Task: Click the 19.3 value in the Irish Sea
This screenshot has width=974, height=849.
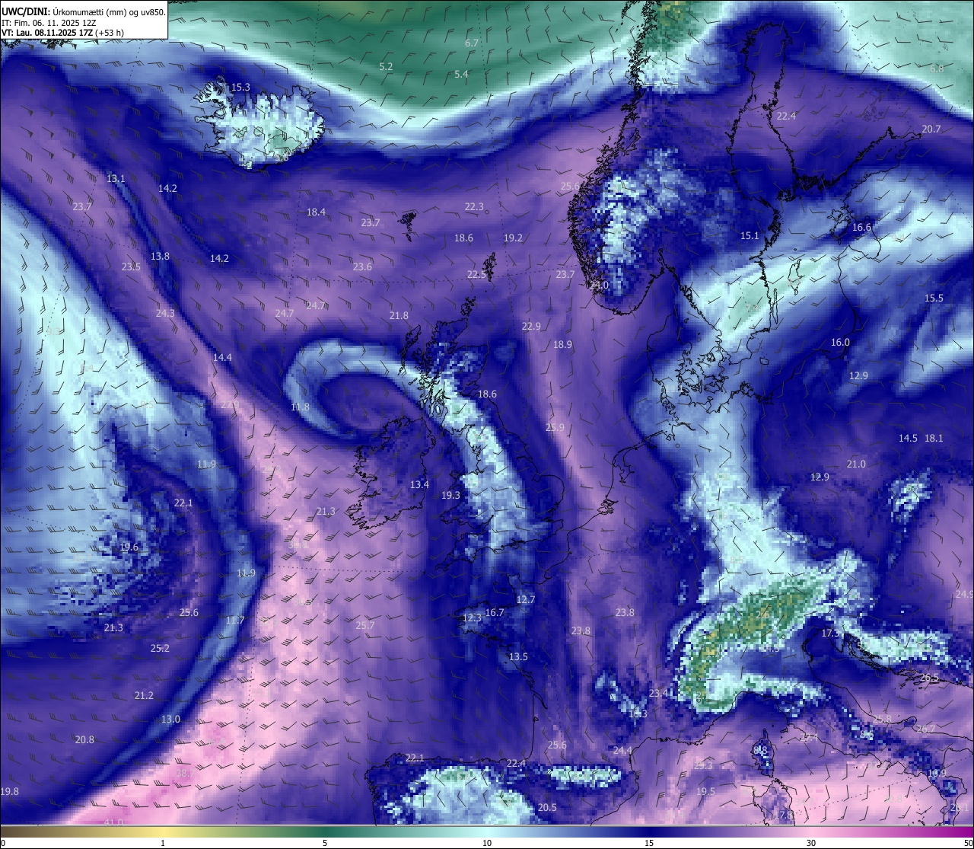Action: [450, 496]
